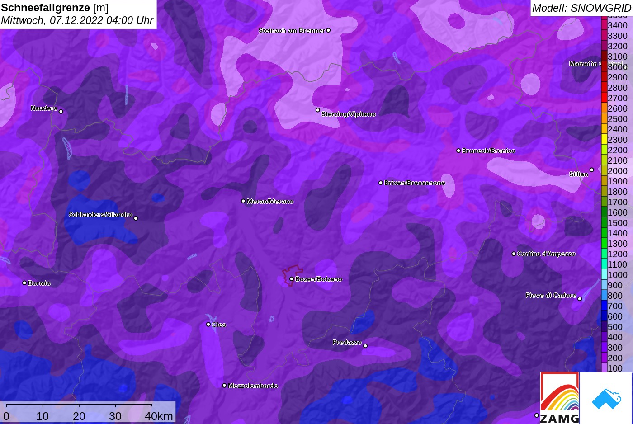Viewport: 633px width, 424px height.
Task: Click the legend value 2900
Action: pos(618,77)
